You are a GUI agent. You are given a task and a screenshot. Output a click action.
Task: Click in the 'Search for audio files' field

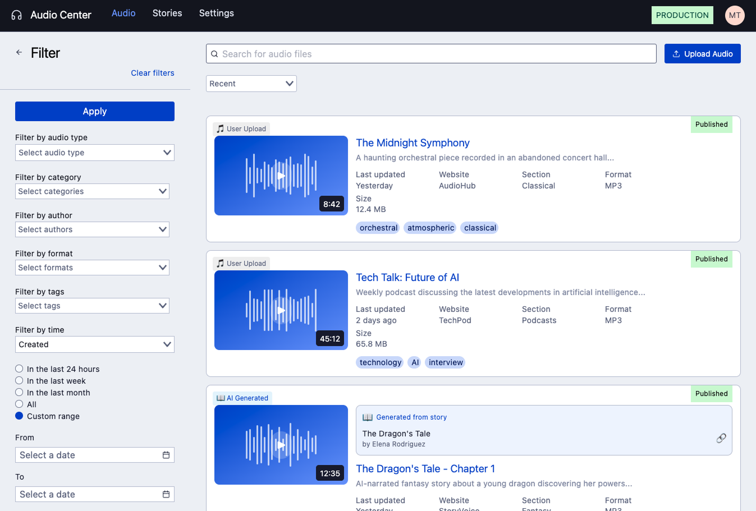pyautogui.click(x=431, y=54)
